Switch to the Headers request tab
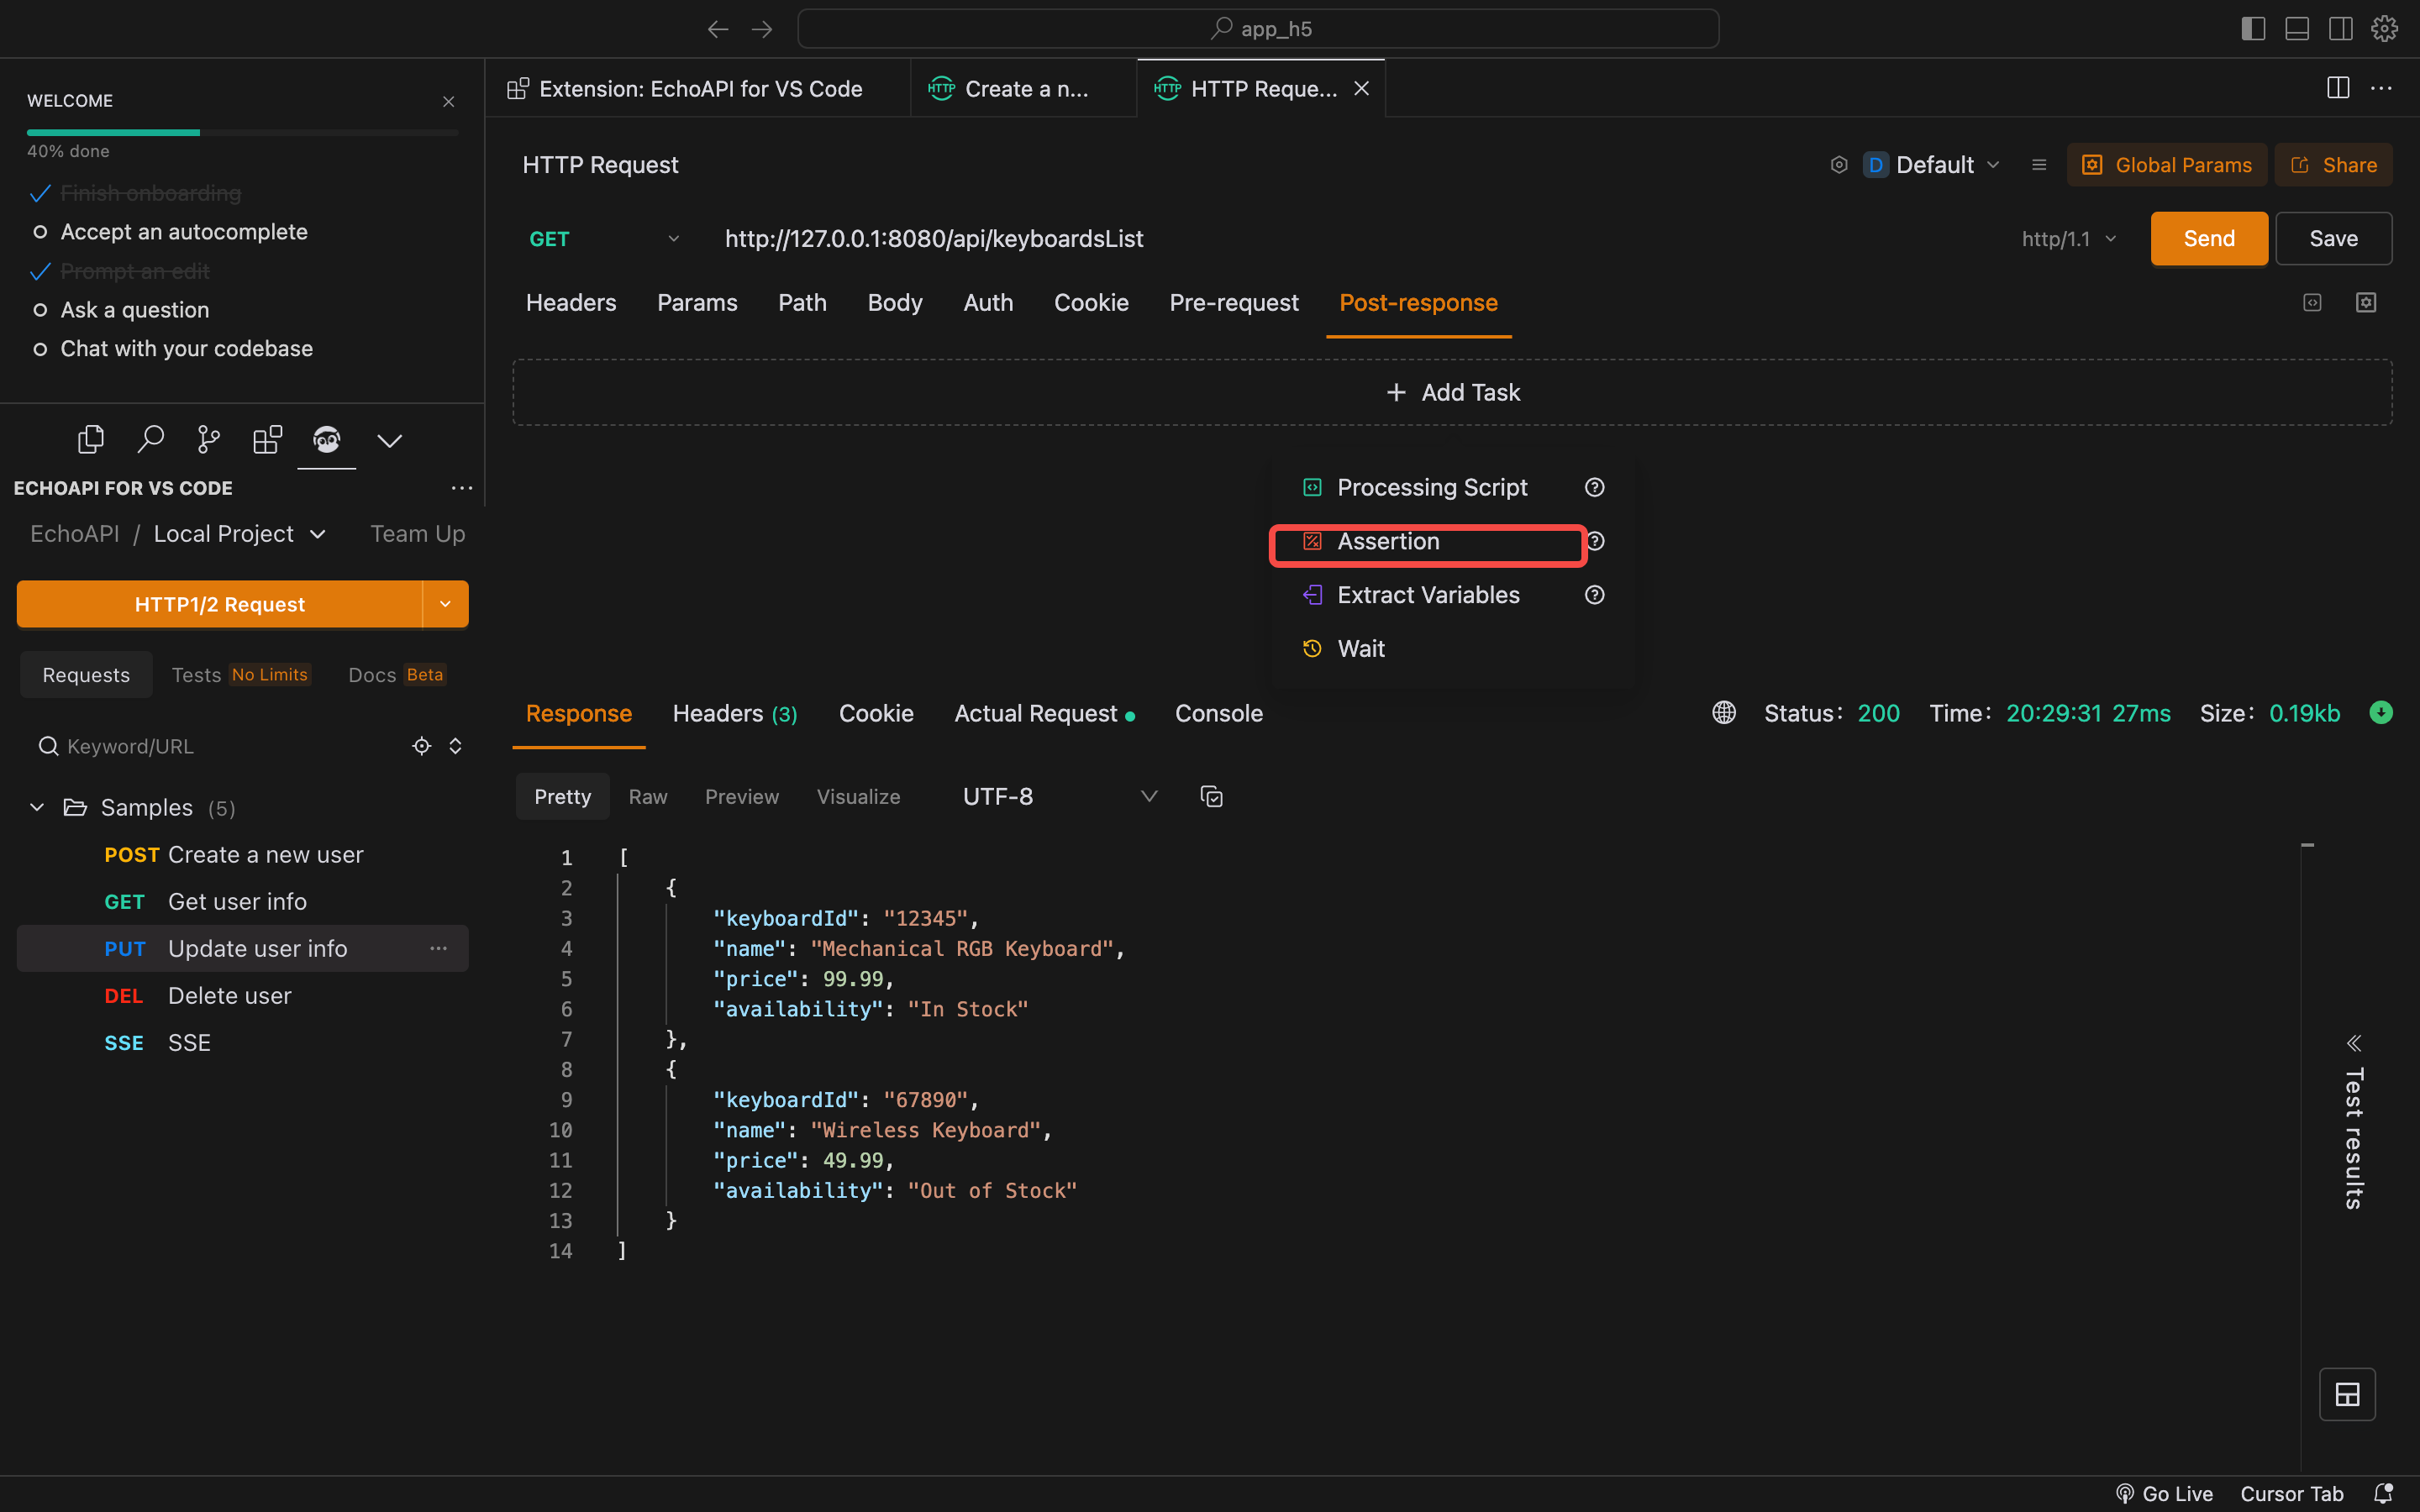This screenshot has width=2420, height=1512. click(571, 303)
